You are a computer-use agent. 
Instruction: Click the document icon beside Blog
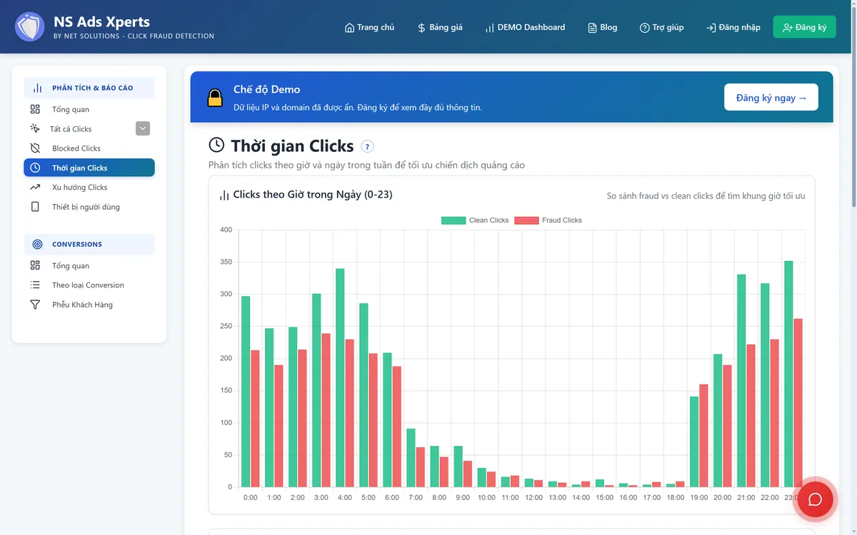pyautogui.click(x=592, y=28)
